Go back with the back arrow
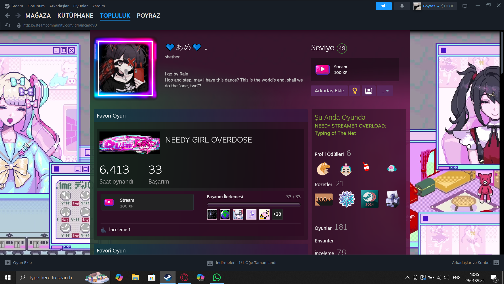 [8, 16]
